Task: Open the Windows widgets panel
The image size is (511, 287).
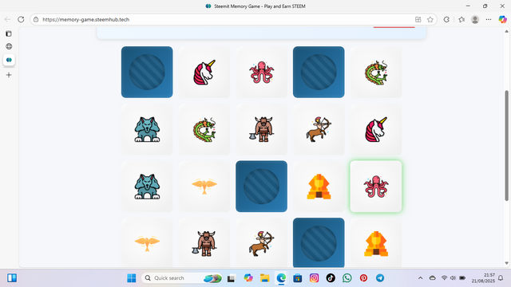Action: tap(12, 278)
